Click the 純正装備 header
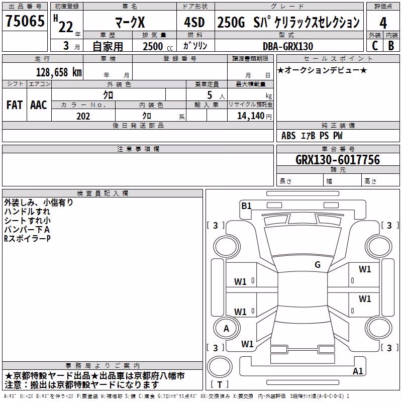Viewport: 402px width, 402px height. click(338, 126)
